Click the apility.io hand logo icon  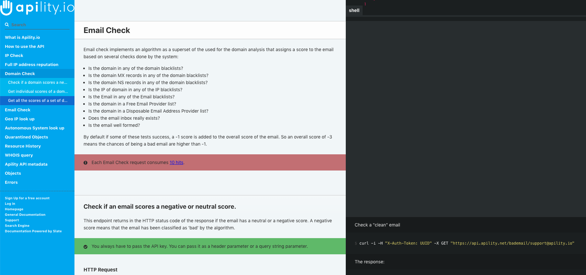click(7, 8)
